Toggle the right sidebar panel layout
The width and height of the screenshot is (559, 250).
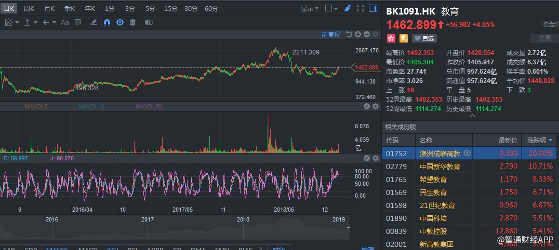pyautogui.click(x=373, y=8)
